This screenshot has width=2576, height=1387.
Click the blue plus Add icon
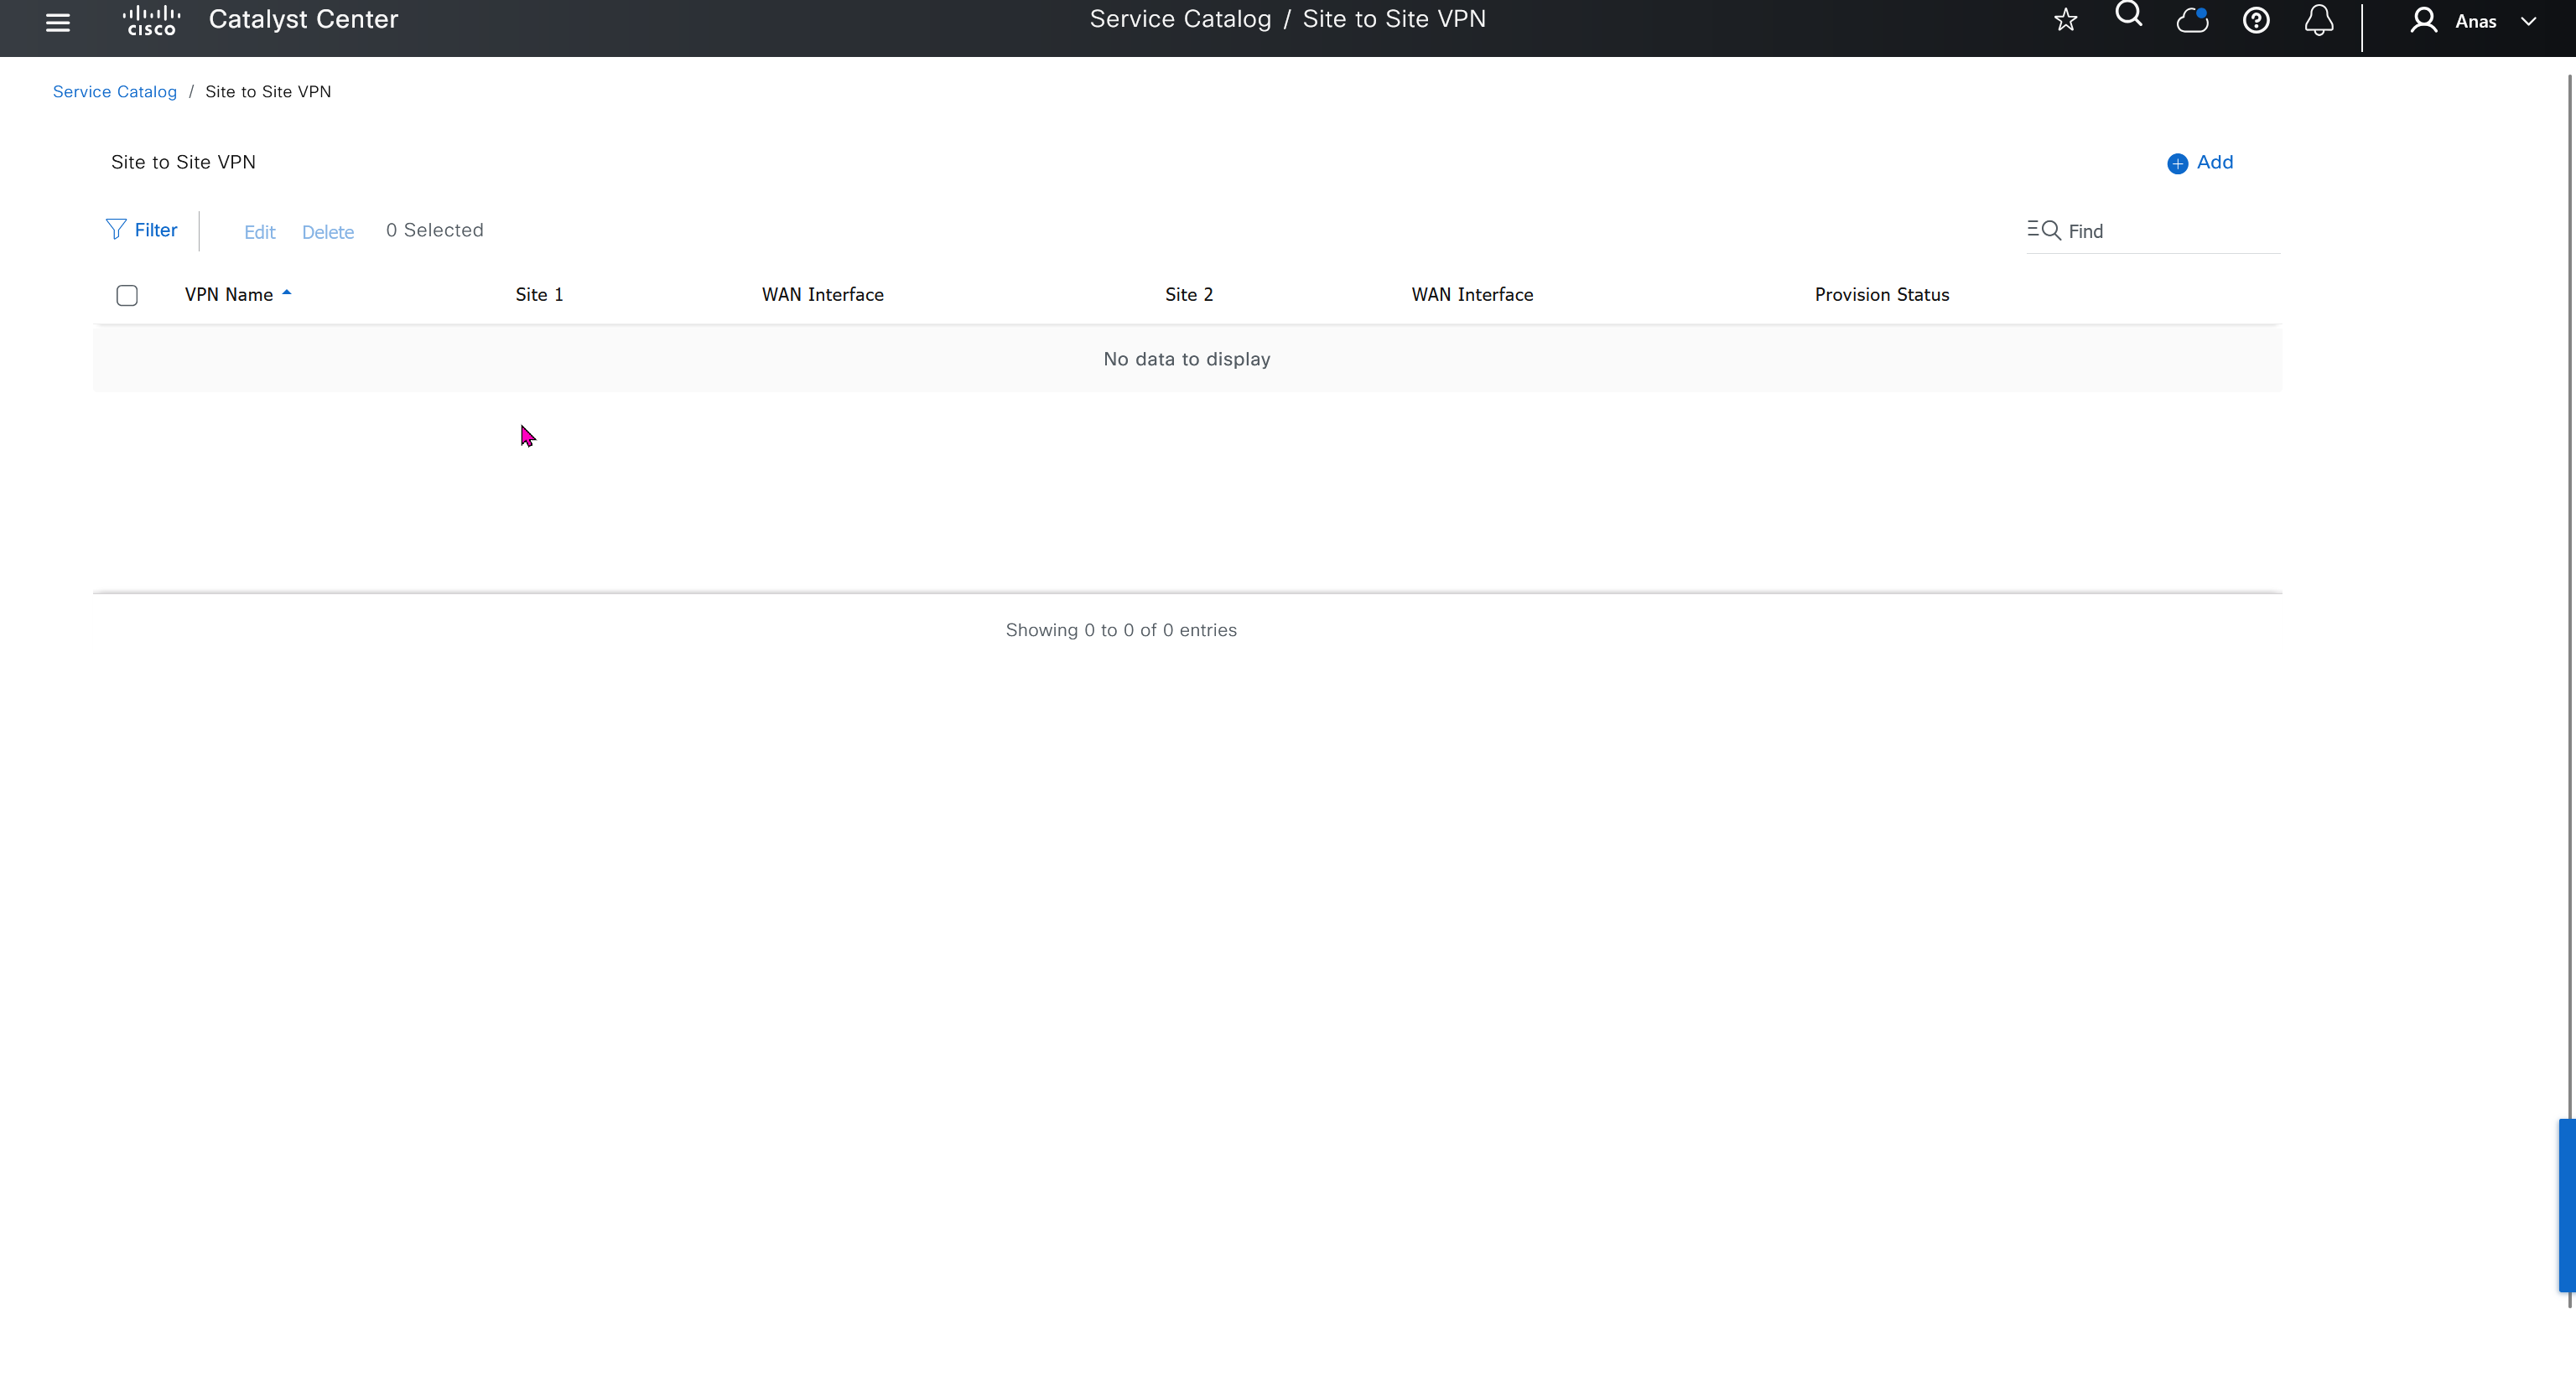tap(2177, 163)
